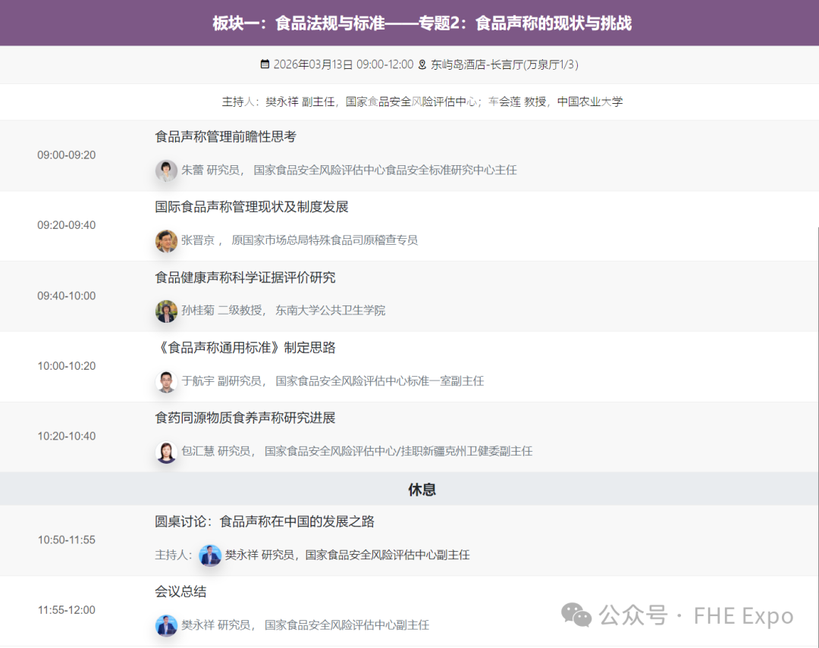Click the WeChat chat-bubbles icon at bottom right

[576, 616]
